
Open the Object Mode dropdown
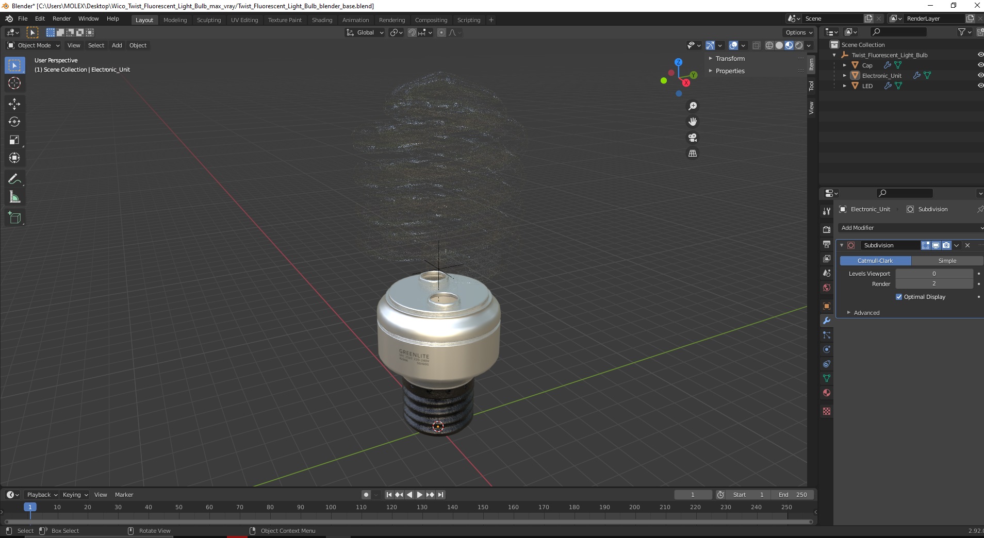coord(34,45)
